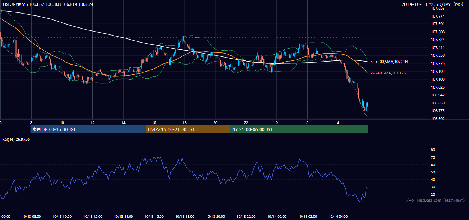
Task: Click price axis value 107.774
Action: (438, 16)
